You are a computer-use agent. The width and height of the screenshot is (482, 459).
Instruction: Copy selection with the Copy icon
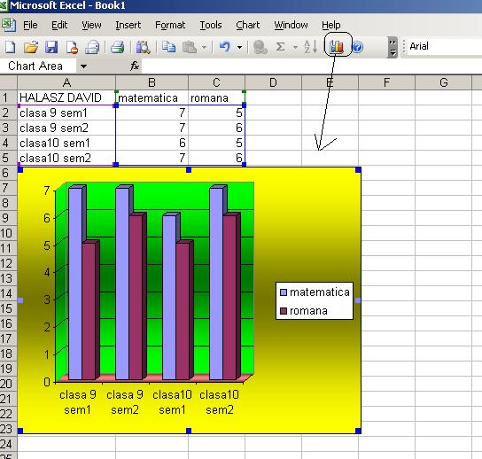pyautogui.click(x=168, y=47)
